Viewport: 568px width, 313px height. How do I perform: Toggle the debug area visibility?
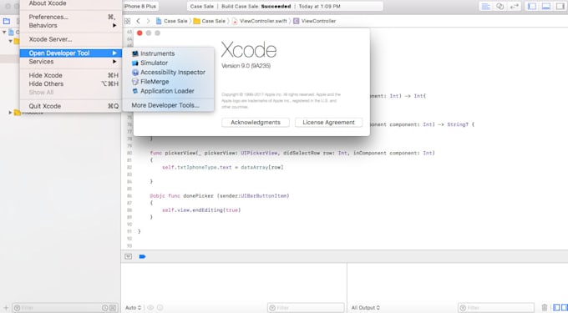click(x=546, y=7)
